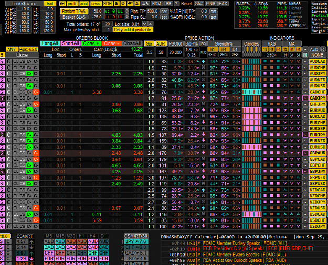Click set button next to Pips TP

[164, 12]
